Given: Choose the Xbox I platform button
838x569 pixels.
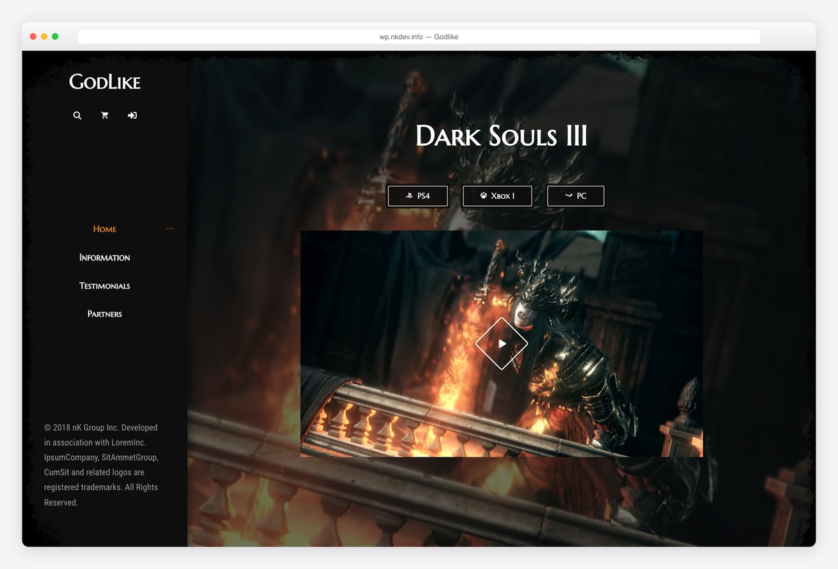Looking at the screenshot, I should coord(497,196).
